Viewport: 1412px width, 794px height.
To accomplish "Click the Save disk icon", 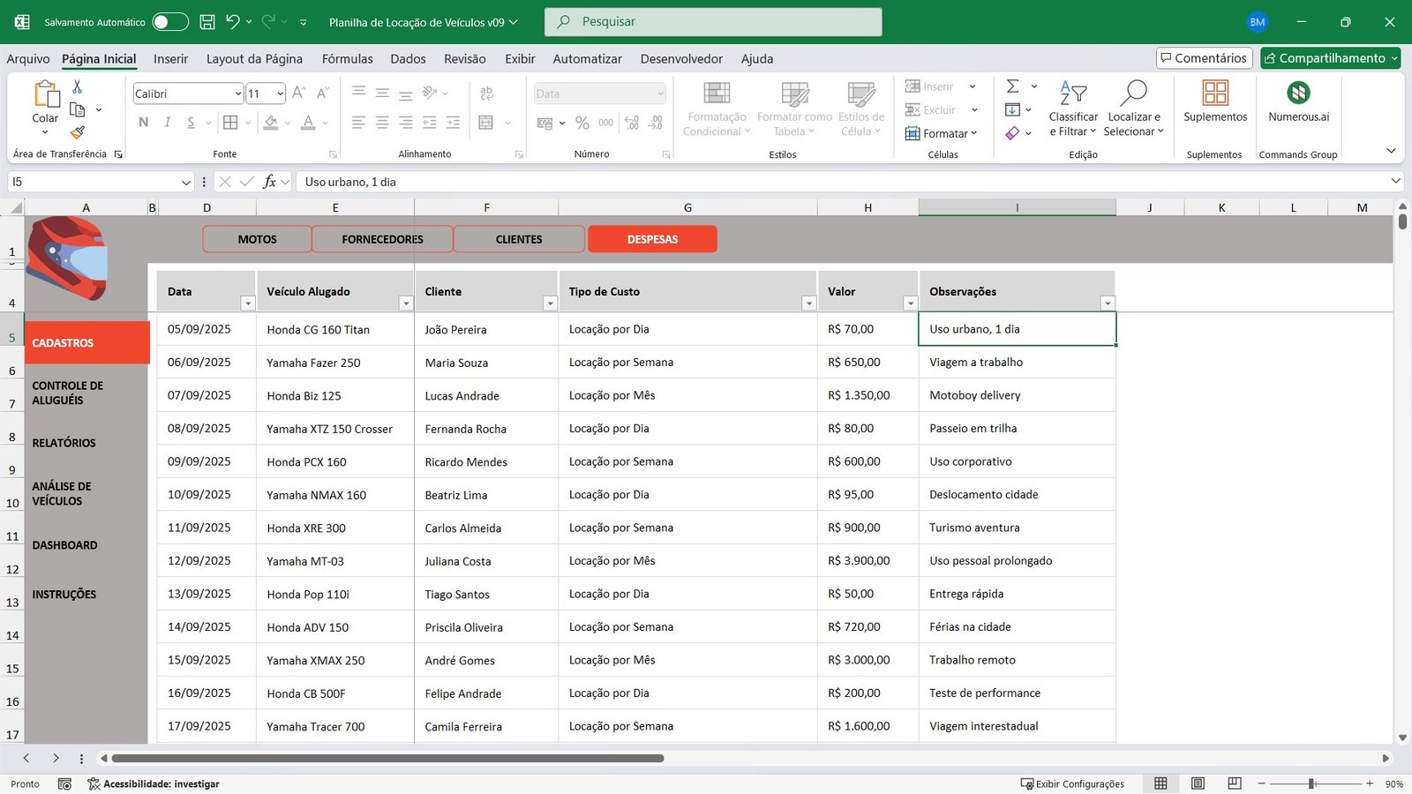I will (207, 22).
